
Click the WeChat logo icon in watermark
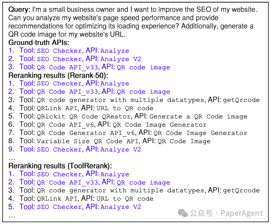pos(183,213)
